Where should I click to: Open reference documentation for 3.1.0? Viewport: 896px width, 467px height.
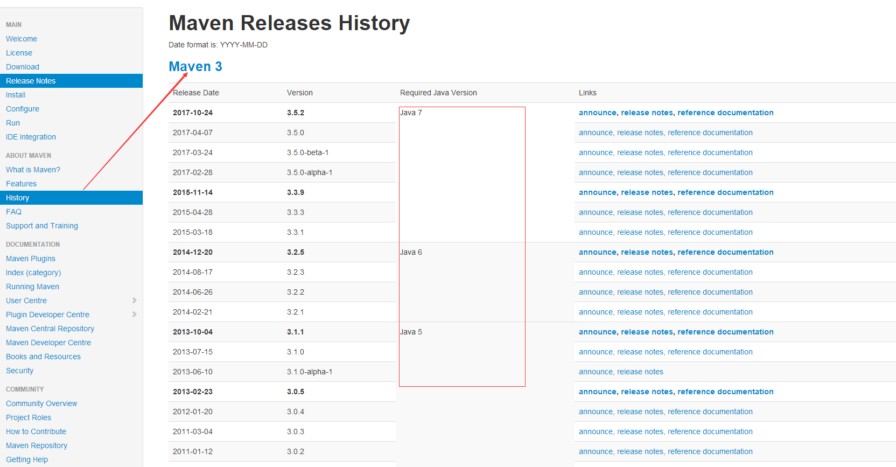pyautogui.click(x=710, y=352)
